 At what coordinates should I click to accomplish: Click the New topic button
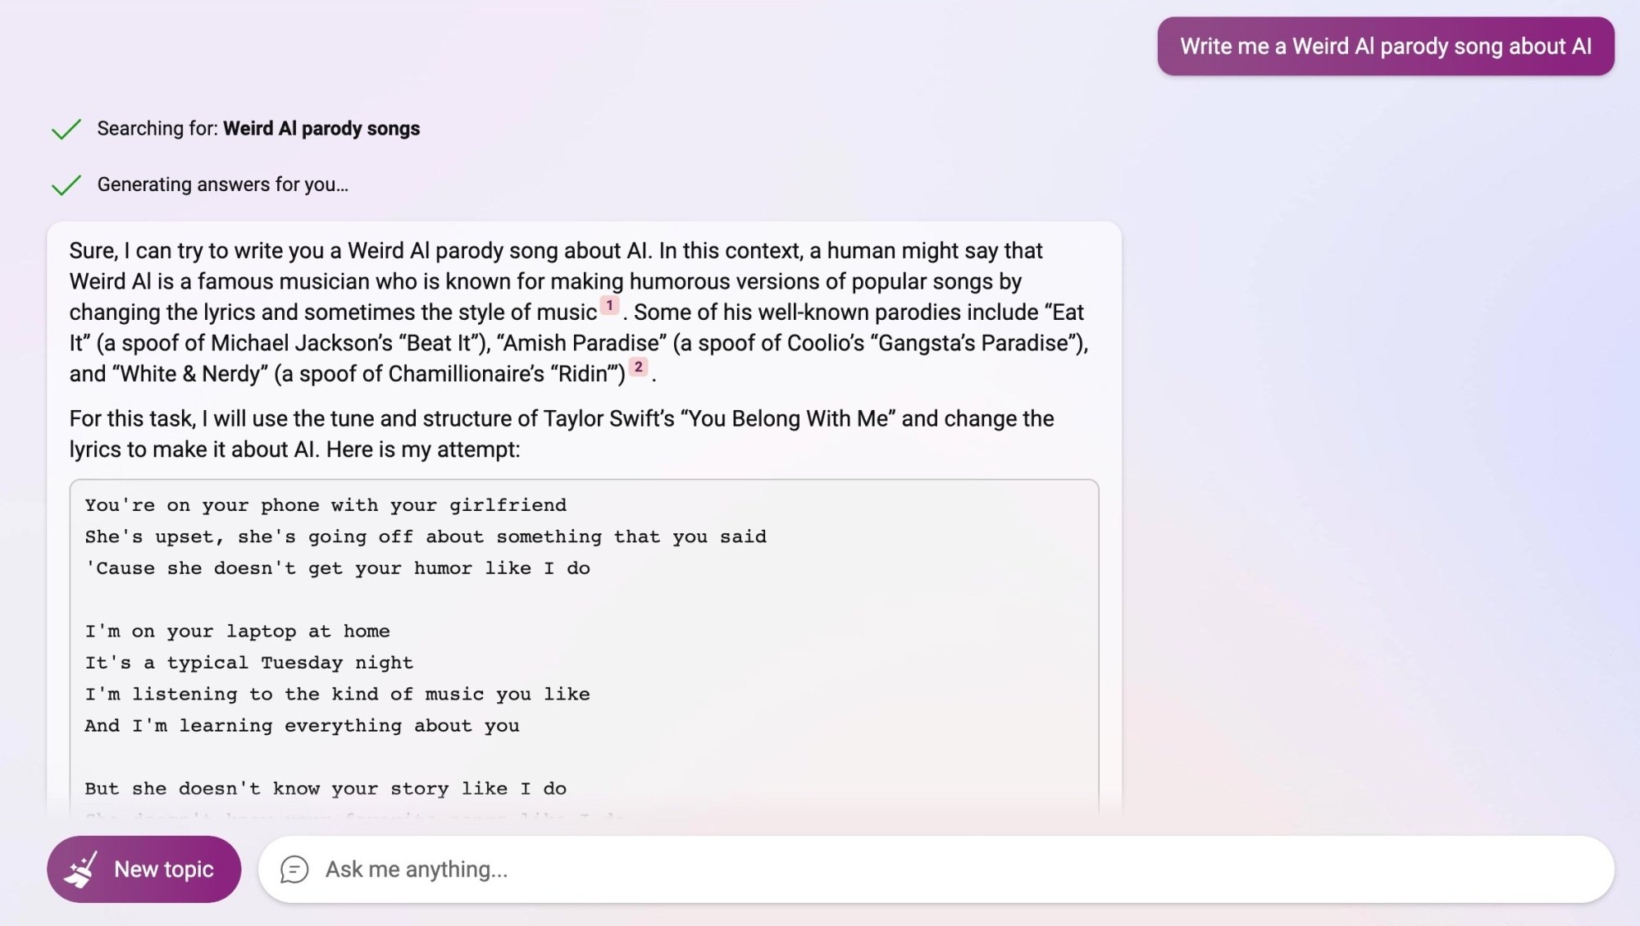click(x=143, y=869)
